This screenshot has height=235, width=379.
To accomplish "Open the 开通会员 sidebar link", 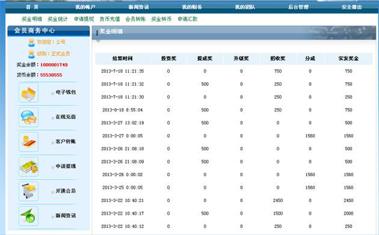I will click(x=66, y=191).
